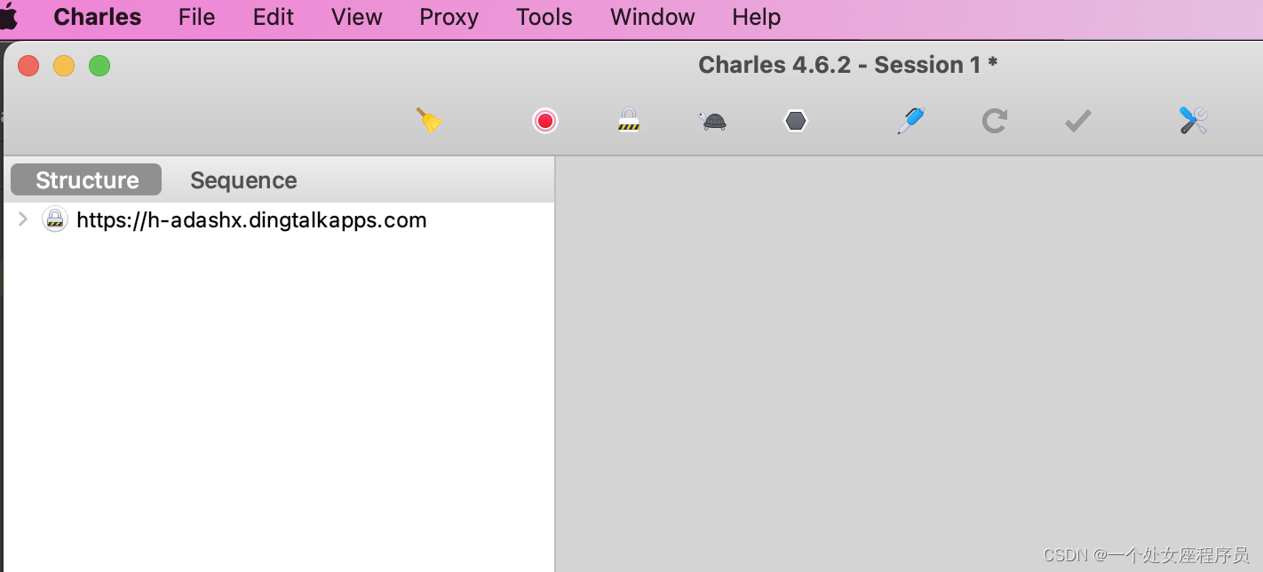Open the Edit menu

(x=273, y=17)
